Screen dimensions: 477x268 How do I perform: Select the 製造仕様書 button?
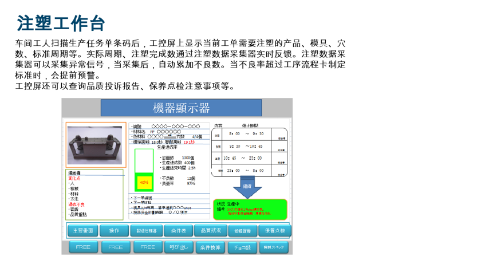click(147, 230)
